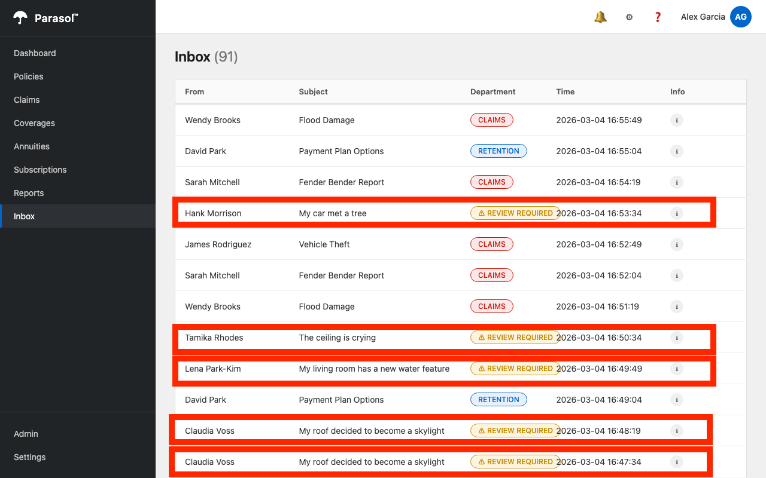The width and height of the screenshot is (766, 478).
Task: Open info for James Rodriguez's Vehicle Theft message
Action: pos(676,244)
